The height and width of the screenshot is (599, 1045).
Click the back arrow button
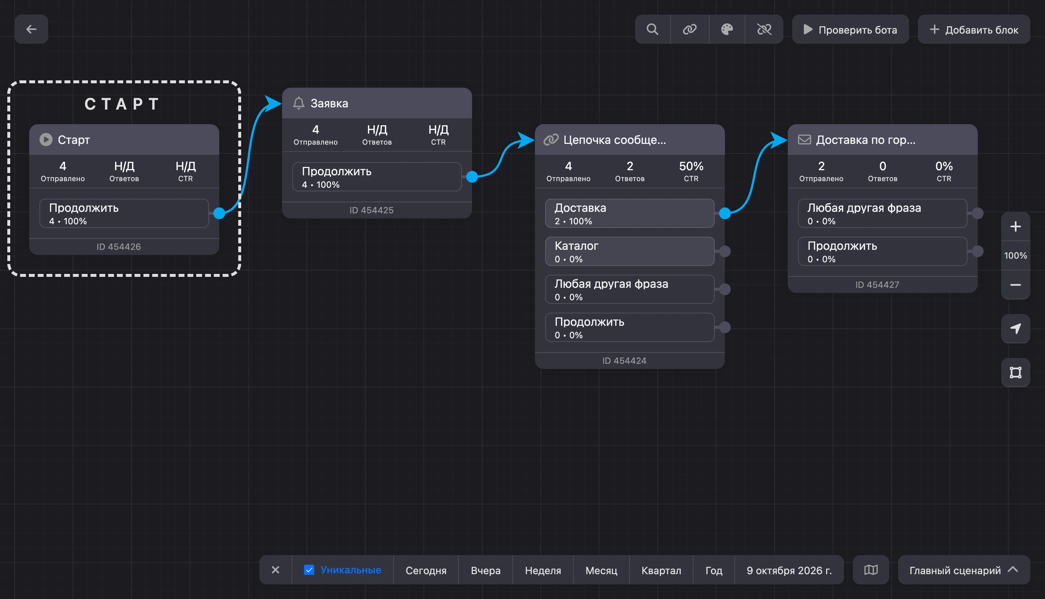pos(31,29)
